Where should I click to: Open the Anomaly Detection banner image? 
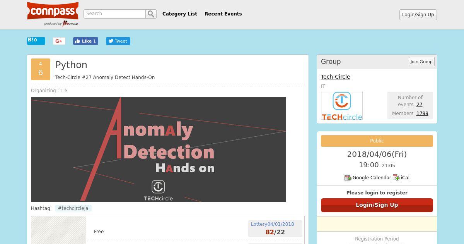click(x=159, y=149)
